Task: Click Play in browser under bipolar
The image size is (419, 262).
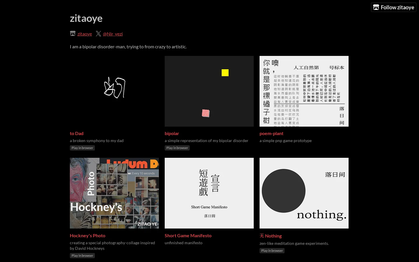Action: (177, 148)
